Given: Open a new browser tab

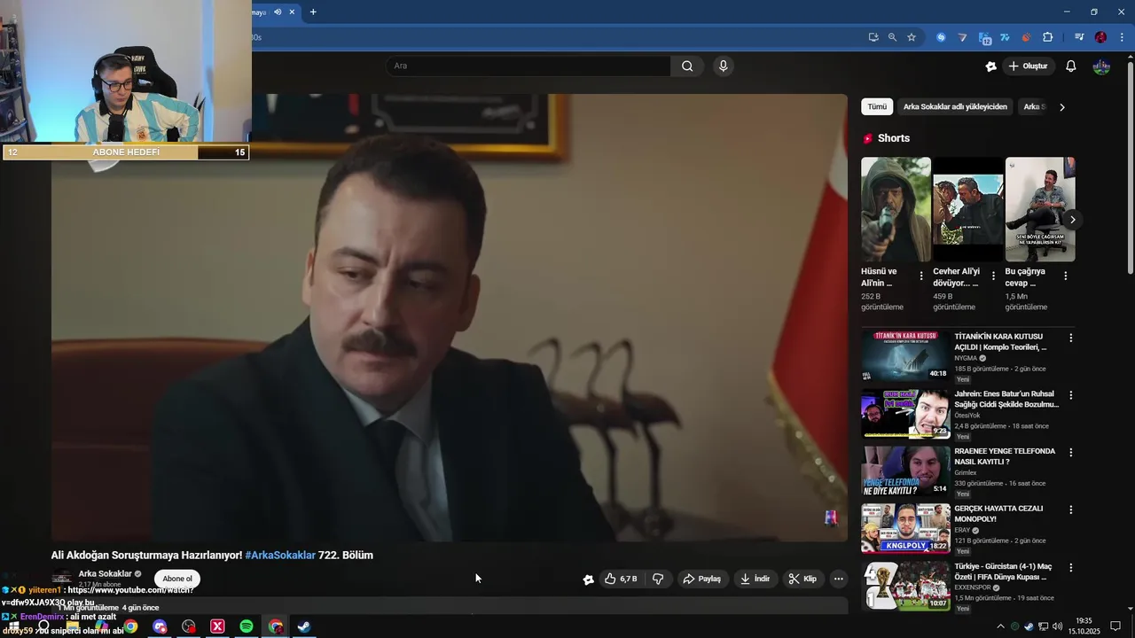Looking at the screenshot, I should 312,12.
